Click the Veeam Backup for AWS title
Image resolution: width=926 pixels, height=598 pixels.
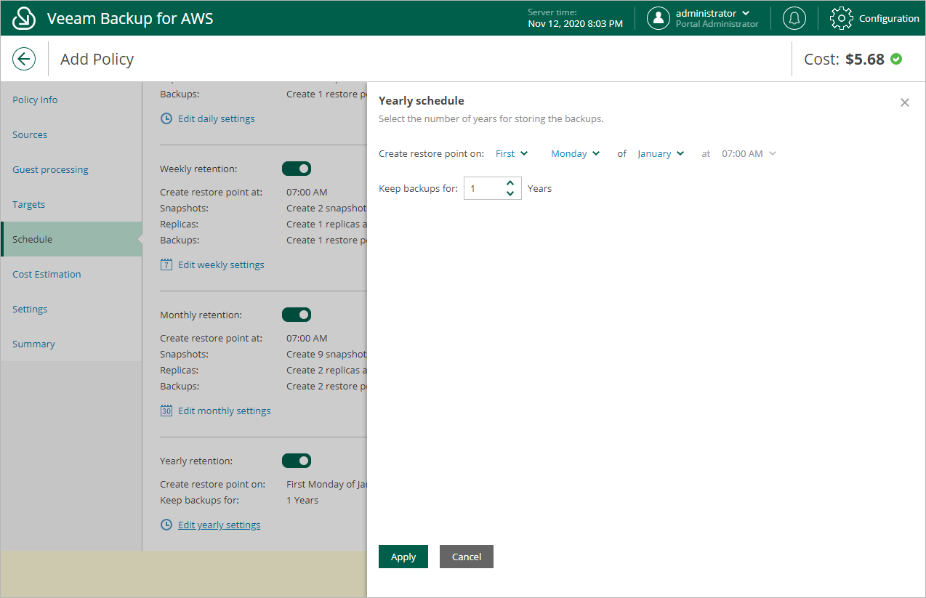130,18
